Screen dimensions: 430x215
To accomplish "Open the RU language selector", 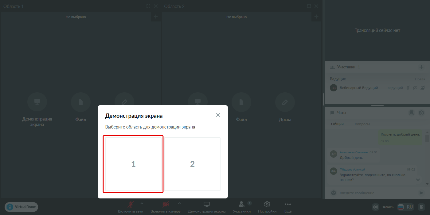I will [405, 207].
